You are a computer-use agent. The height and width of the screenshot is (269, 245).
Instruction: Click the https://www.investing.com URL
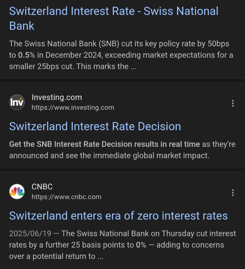73,107
